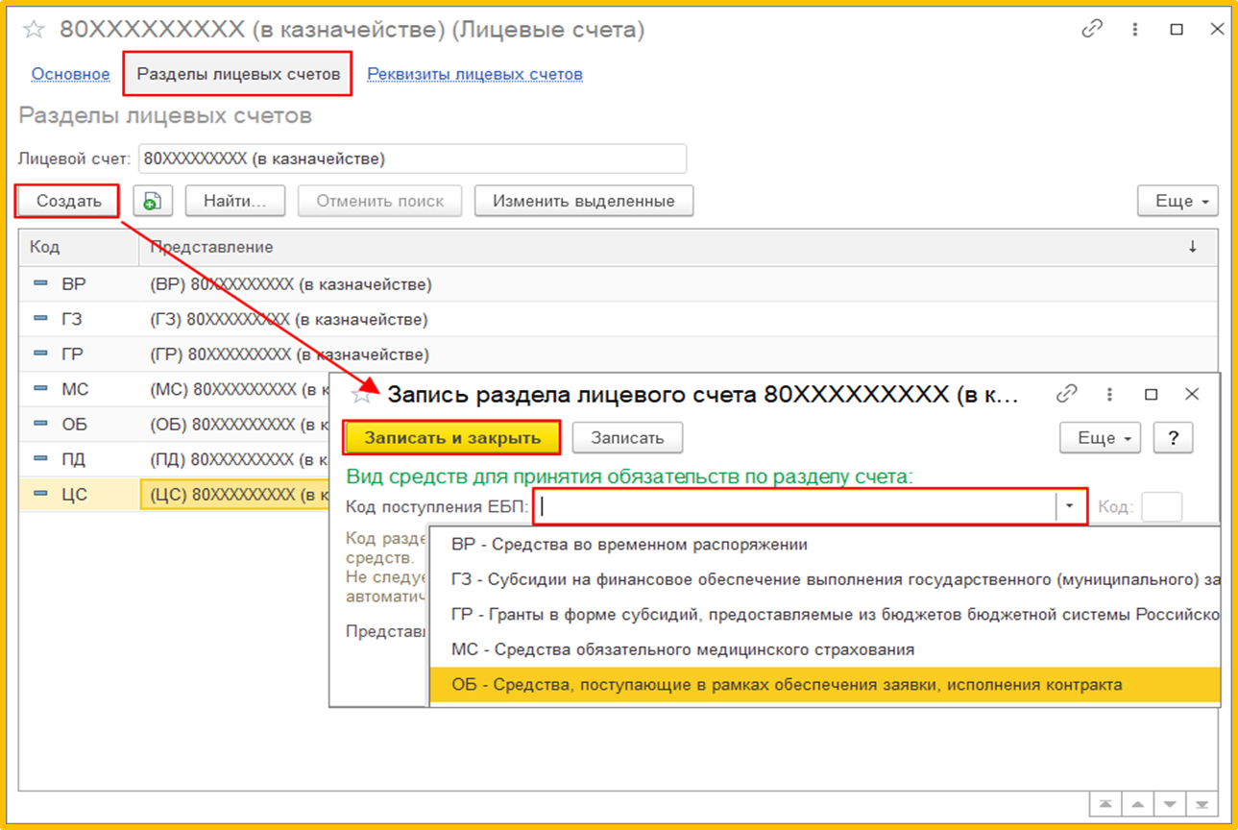
Task: Add main window to favorites via star
Action: click(34, 30)
